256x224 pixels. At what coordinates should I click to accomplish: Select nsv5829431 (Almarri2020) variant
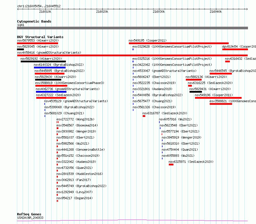point(210,89)
